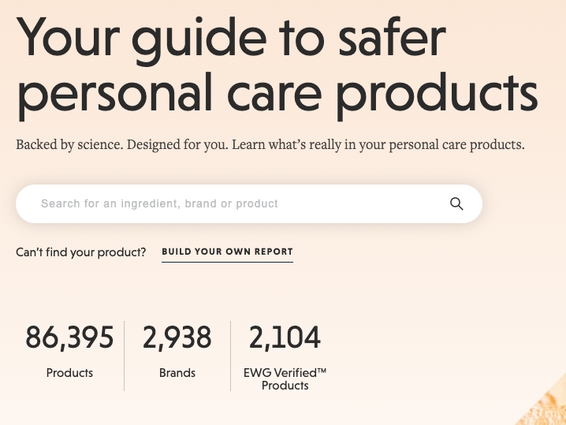Image resolution: width=566 pixels, height=425 pixels.
Task: Click the Brands label
Action: [177, 373]
